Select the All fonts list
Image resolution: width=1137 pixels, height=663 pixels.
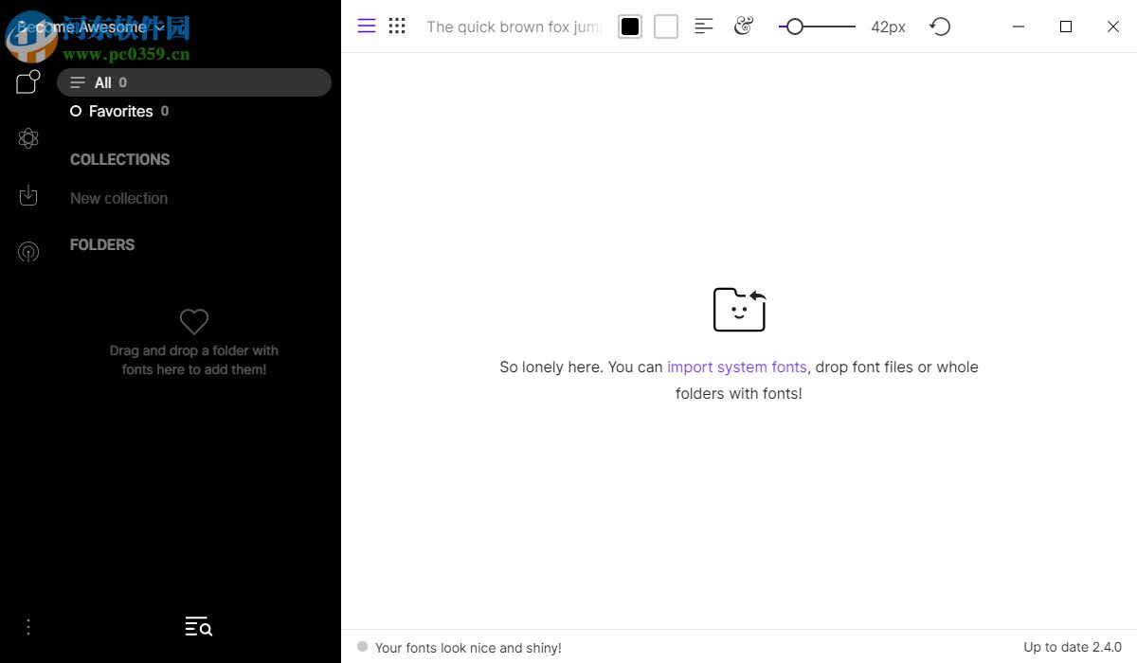[194, 82]
